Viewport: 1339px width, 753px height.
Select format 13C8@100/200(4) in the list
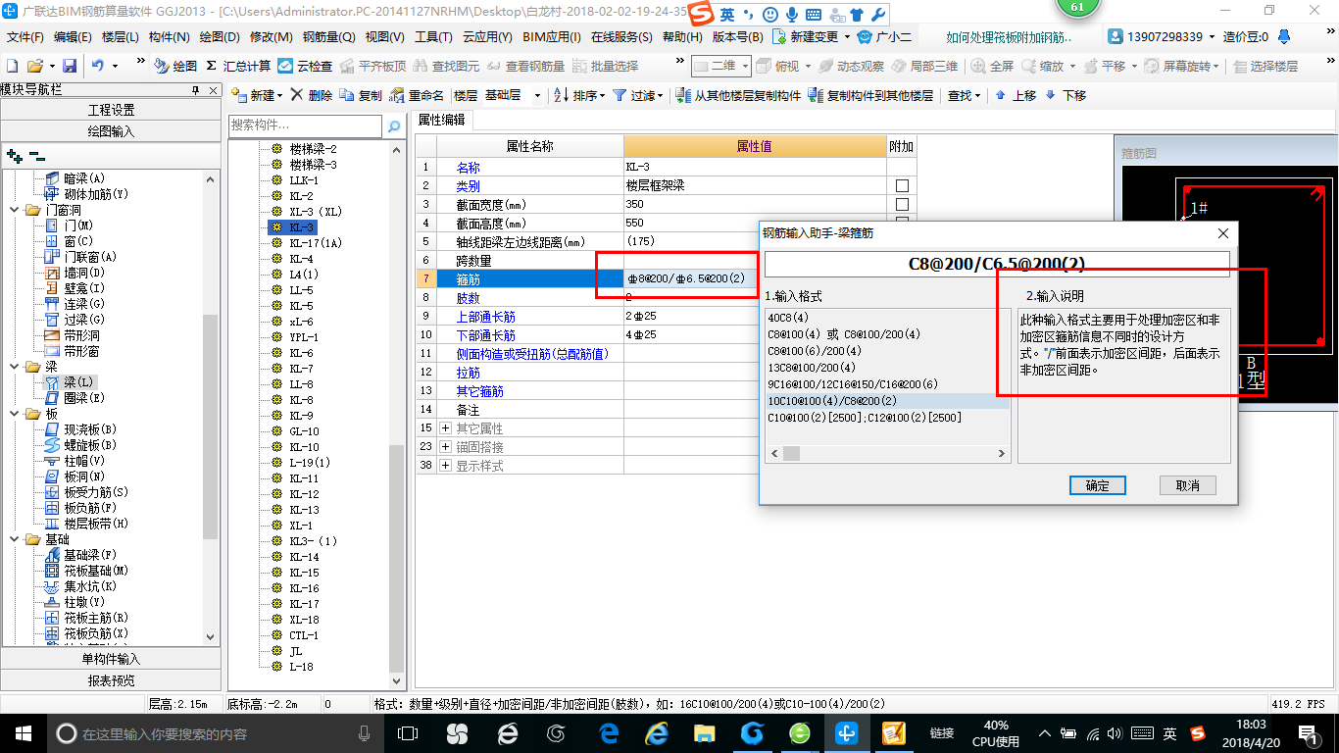tap(812, 368)
